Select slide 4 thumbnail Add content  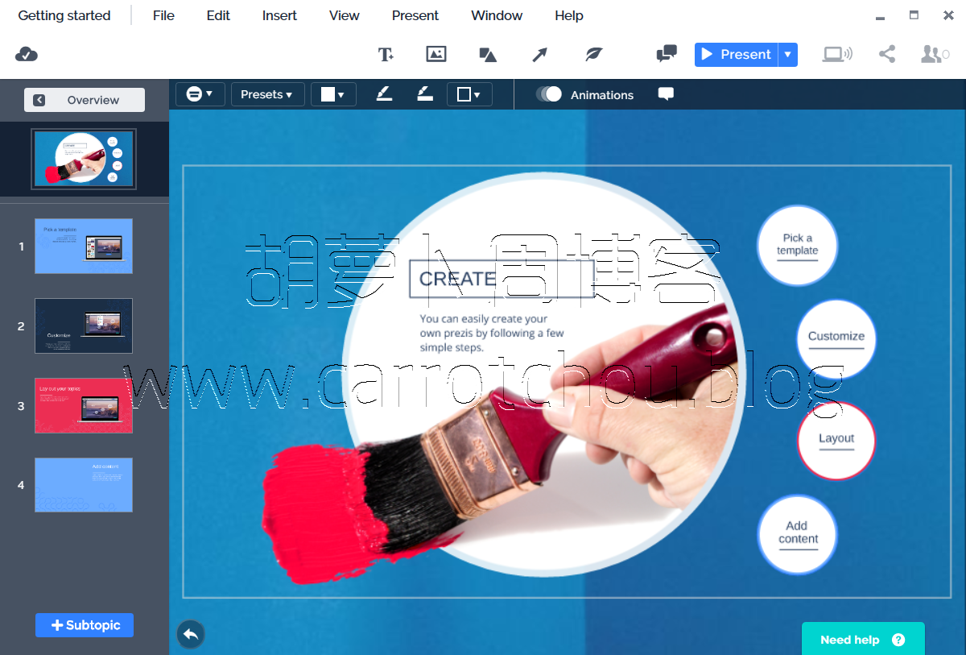(84, 485)
